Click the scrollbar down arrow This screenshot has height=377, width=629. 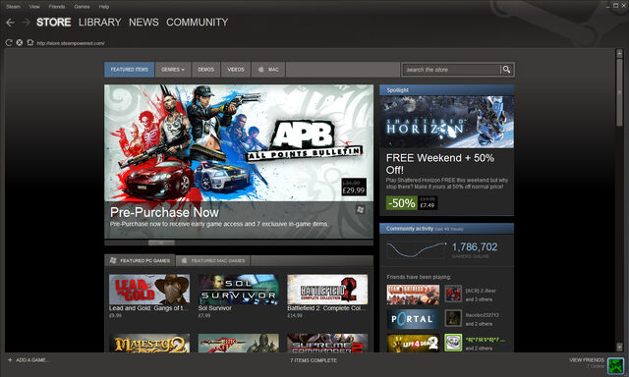point(619,347)
